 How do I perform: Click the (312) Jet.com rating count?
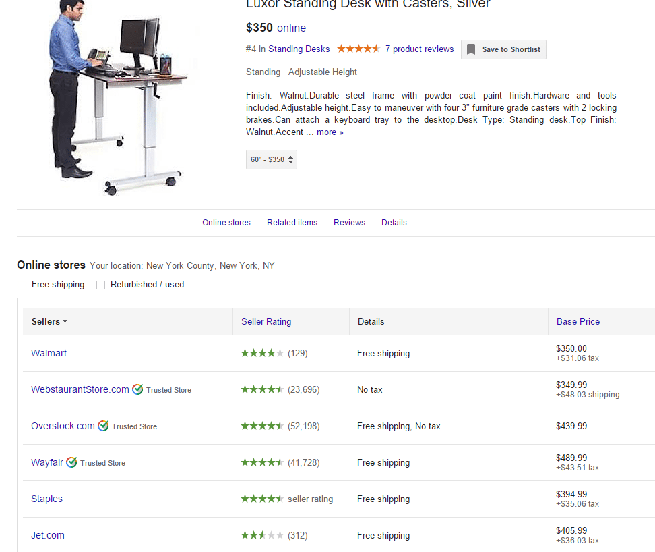pyautogui.click(x=297, y=535)
